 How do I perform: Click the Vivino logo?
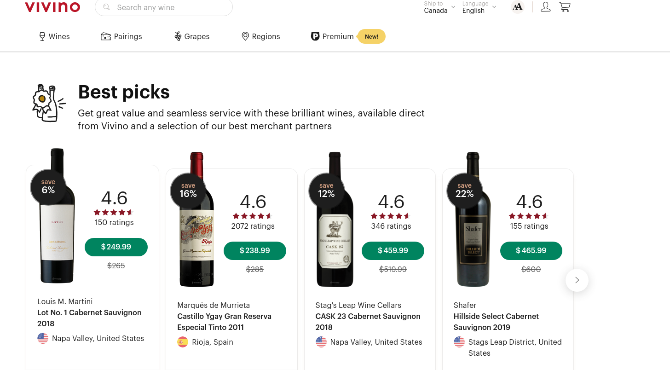(x=52, y=7)
